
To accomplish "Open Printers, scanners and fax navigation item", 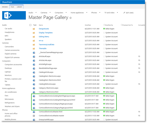I will click(x=13, y=80).
